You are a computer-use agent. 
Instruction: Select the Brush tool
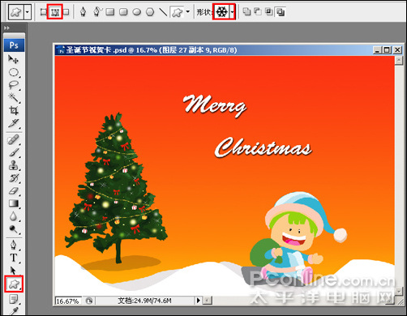[x=14, y=152]
